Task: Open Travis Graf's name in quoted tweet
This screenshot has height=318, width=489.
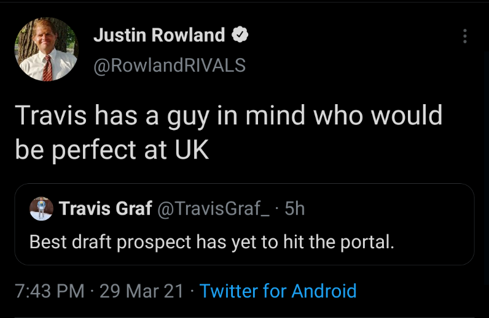Action: (x=106, y=209)
